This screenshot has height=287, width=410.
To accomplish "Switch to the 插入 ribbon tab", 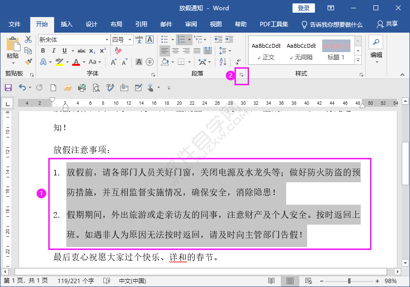I will pos(66,24).
